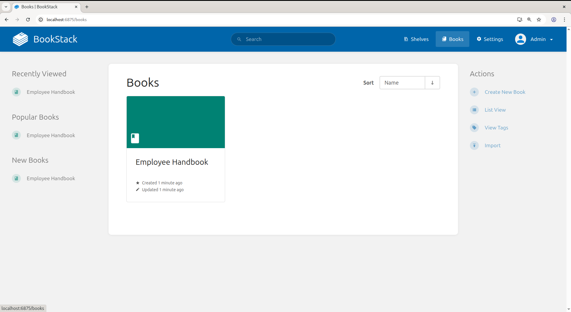571x312 pixels.
Task: Click the BookStack logo icon
Action: coord(20,39)
